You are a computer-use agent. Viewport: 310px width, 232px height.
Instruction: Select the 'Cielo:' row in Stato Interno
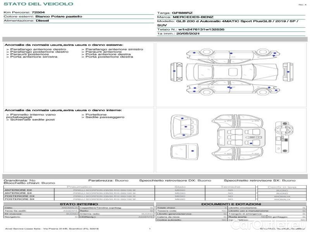coord(41,208)
